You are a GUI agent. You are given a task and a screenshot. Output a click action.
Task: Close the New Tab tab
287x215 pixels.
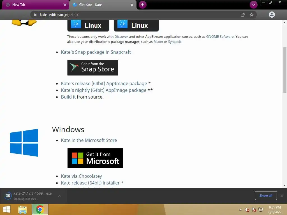pyautogui.click(x=65, y=5)
